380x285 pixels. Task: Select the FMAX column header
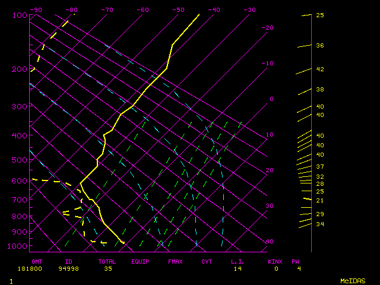pyautogui.click(x=175, y=261)
